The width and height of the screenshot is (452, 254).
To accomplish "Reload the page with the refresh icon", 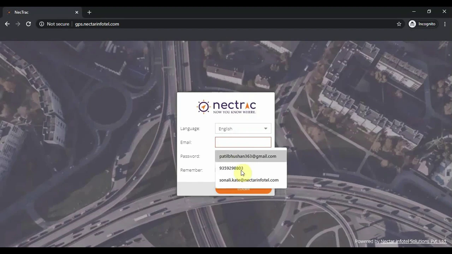I will 28,24.
